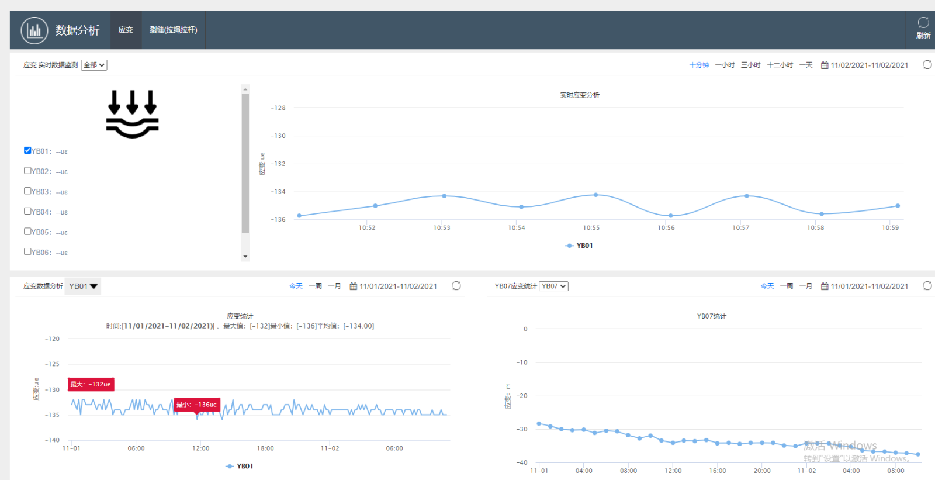Viewport: 935px width, 480px height.
Task: Click the 11/02/2021-11/02/2021 date range field
Action: click(870, 65)
